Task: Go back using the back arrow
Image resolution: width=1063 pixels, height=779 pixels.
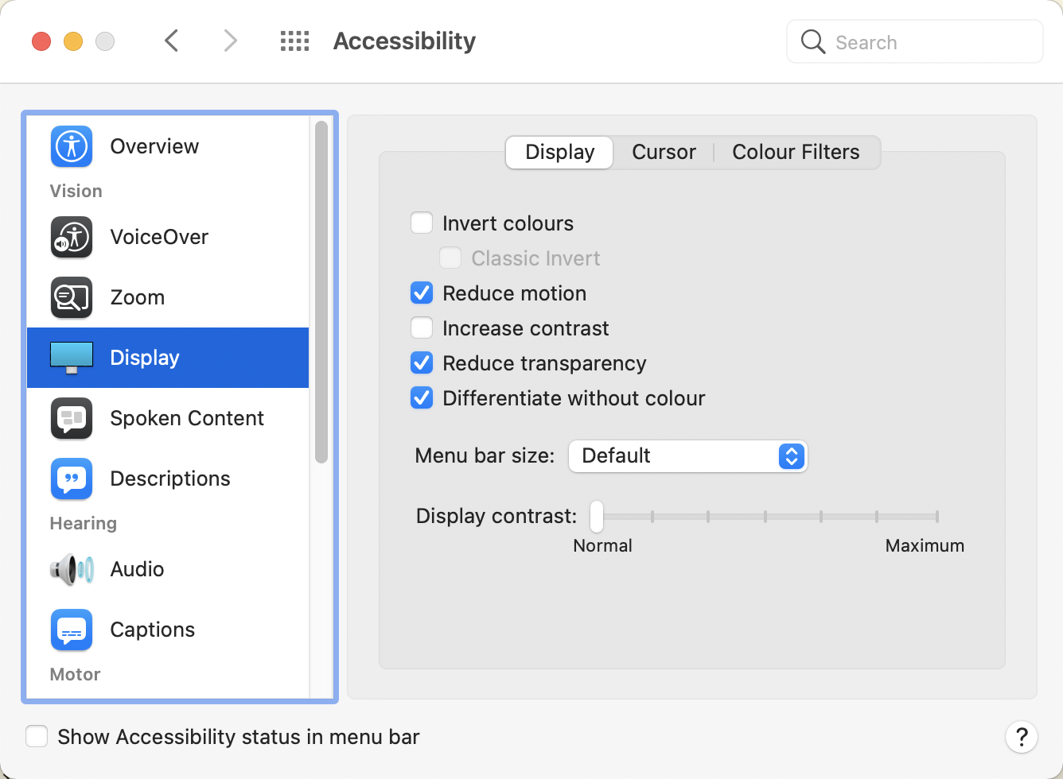Action: (172, 41)
